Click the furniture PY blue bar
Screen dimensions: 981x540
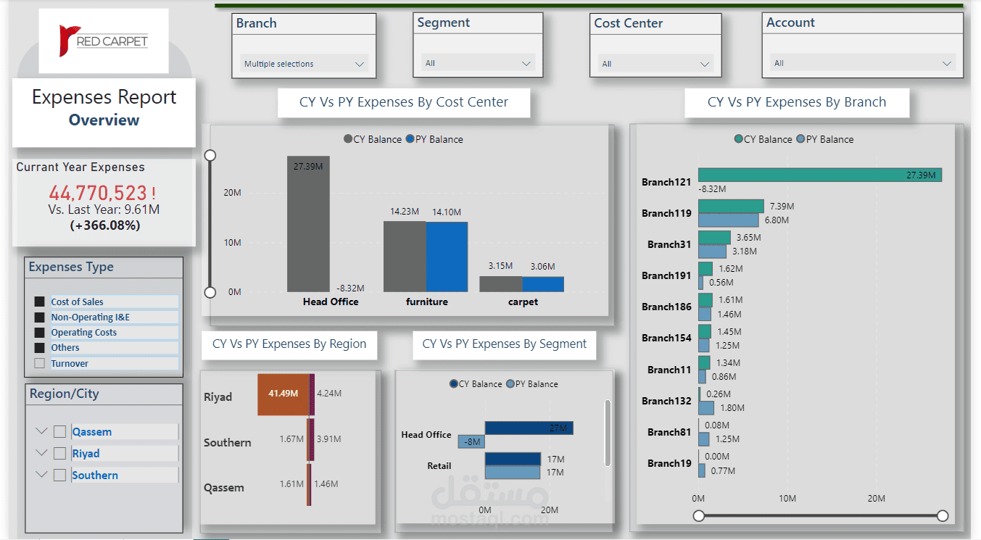click(x=447, y=257)
